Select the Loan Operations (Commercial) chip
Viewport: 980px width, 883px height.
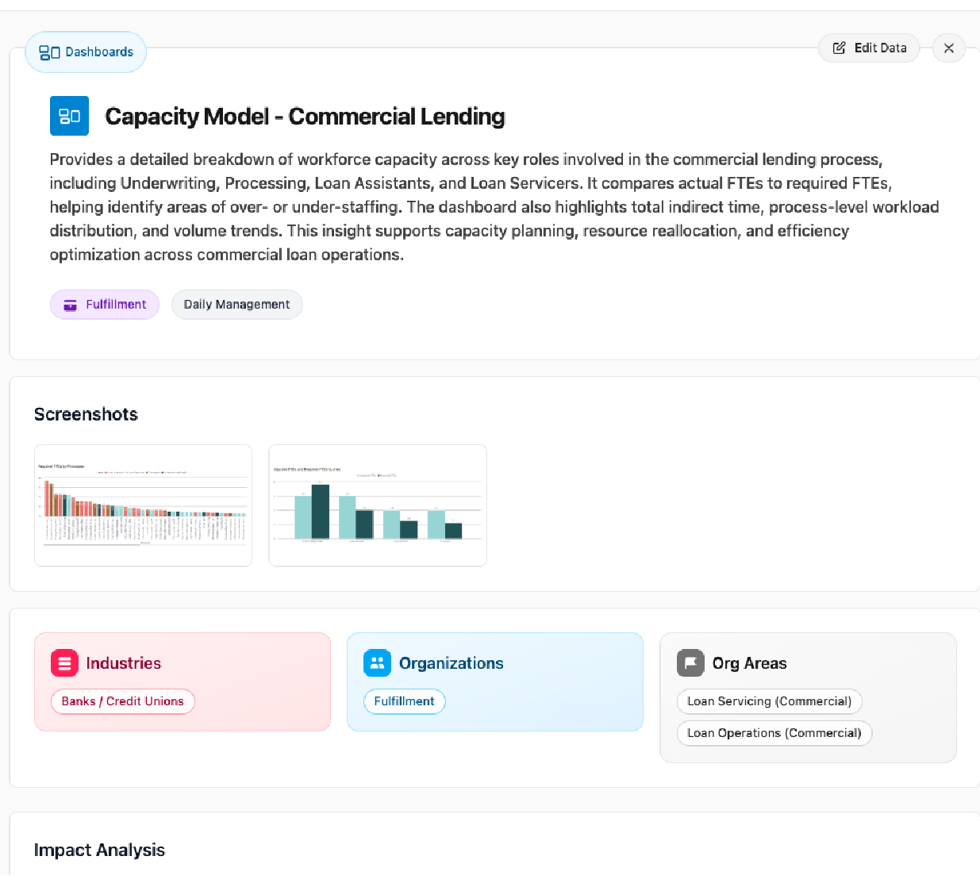point(774,733)
